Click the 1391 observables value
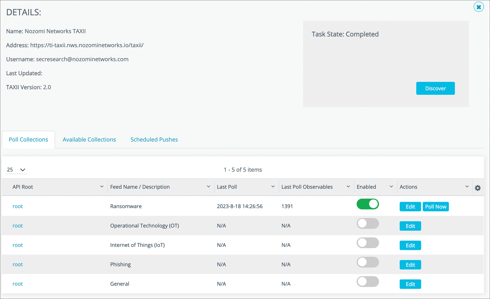 287,206
